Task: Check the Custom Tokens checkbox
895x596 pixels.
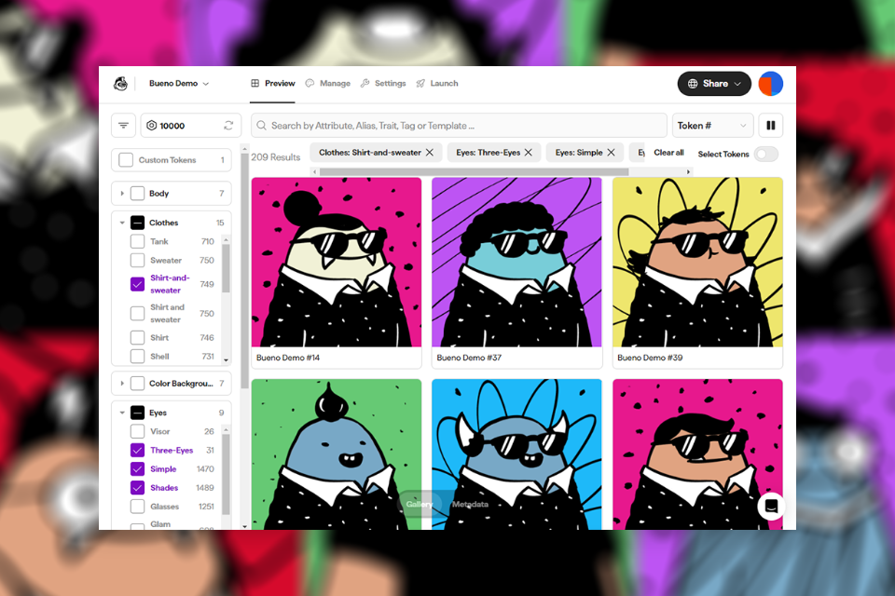Action: pos(126,160)
